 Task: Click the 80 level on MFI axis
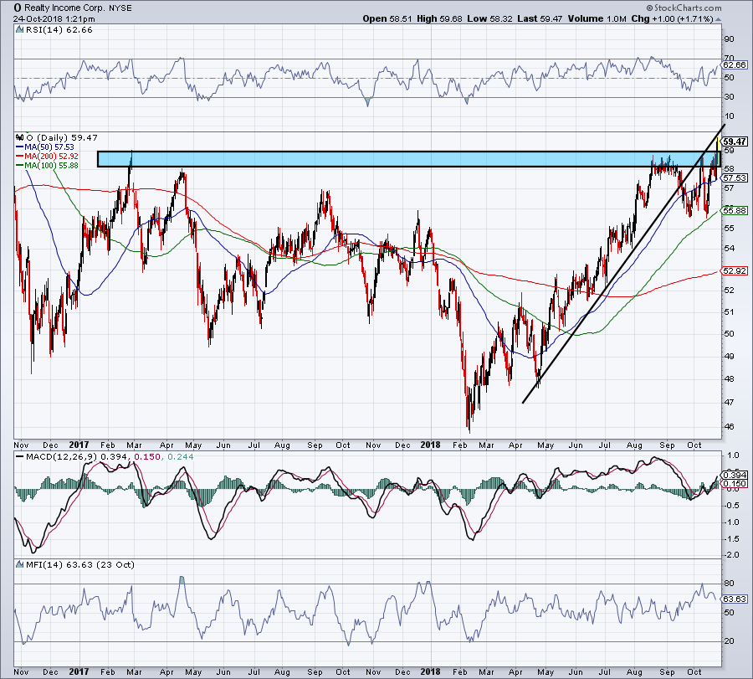pos(729,584)
